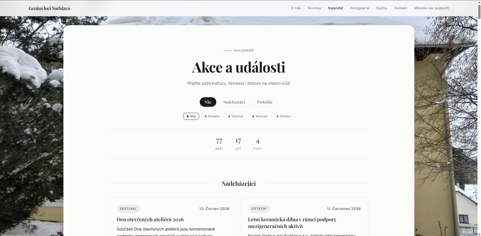Switch to the Fotogalerie section
The height and width of the screenshot is (236, 481).
coord(359,8)
